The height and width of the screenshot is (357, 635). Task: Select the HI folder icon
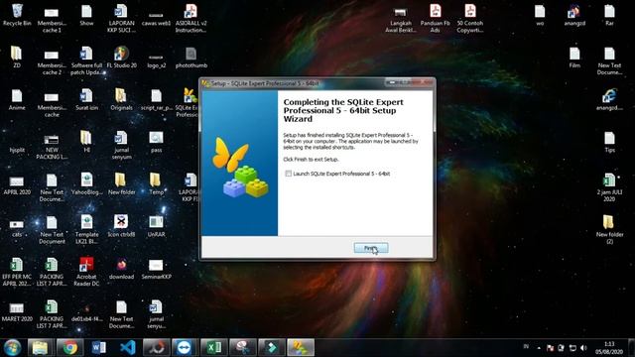(86, 142)
